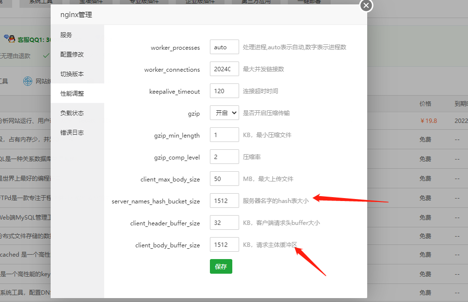Click the client_max_body_size label
This screenshot has width=468, height=302.
[170, 180]
